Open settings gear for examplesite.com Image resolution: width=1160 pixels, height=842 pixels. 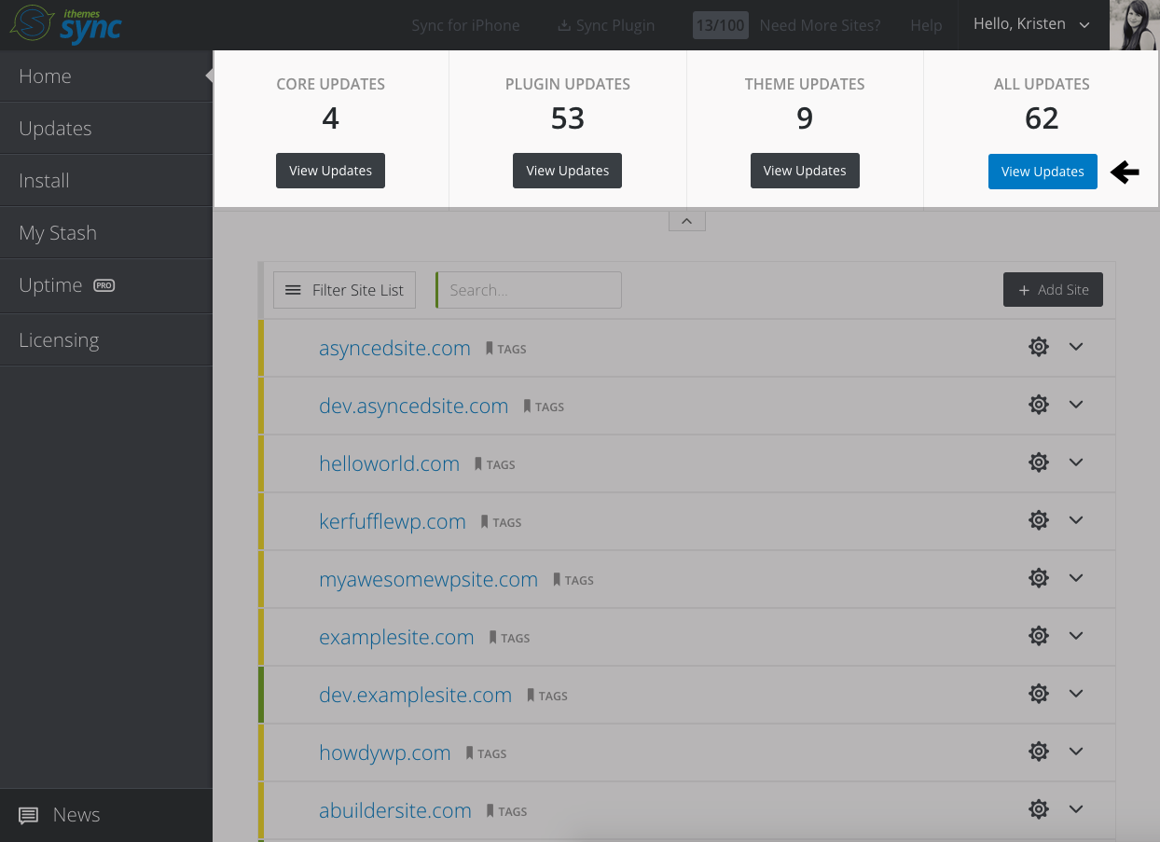click(x=1039, y=636)
